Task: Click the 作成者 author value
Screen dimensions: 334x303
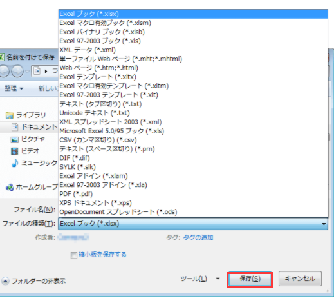Action: click(x=74, y=238)
